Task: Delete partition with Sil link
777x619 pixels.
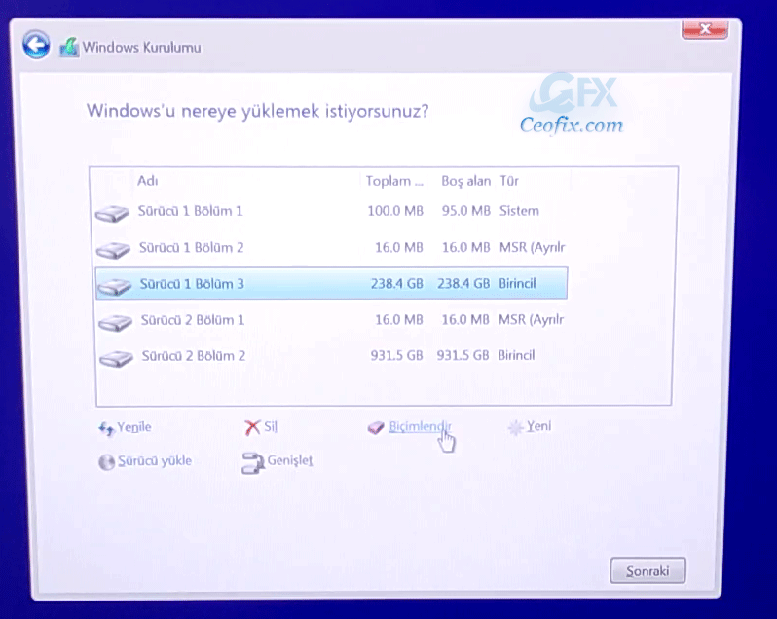Action: click(271, 426)
